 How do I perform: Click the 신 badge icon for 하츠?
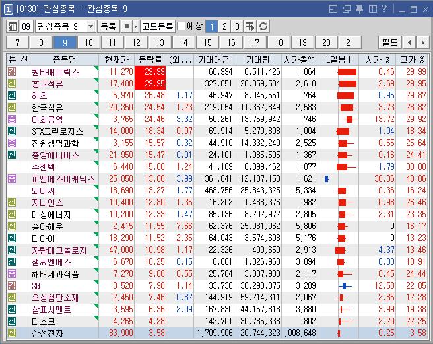coord(12,95)
